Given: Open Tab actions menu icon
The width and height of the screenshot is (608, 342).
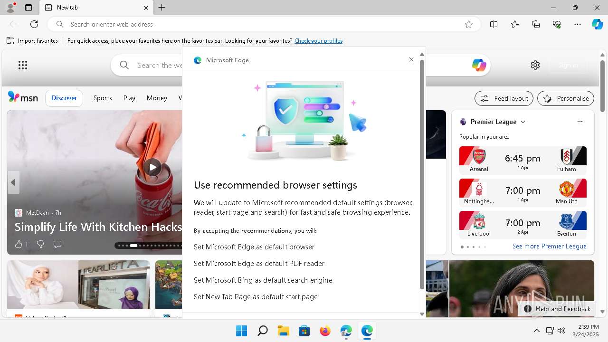Looking at the screenshot, I should (x=28, y=8).
